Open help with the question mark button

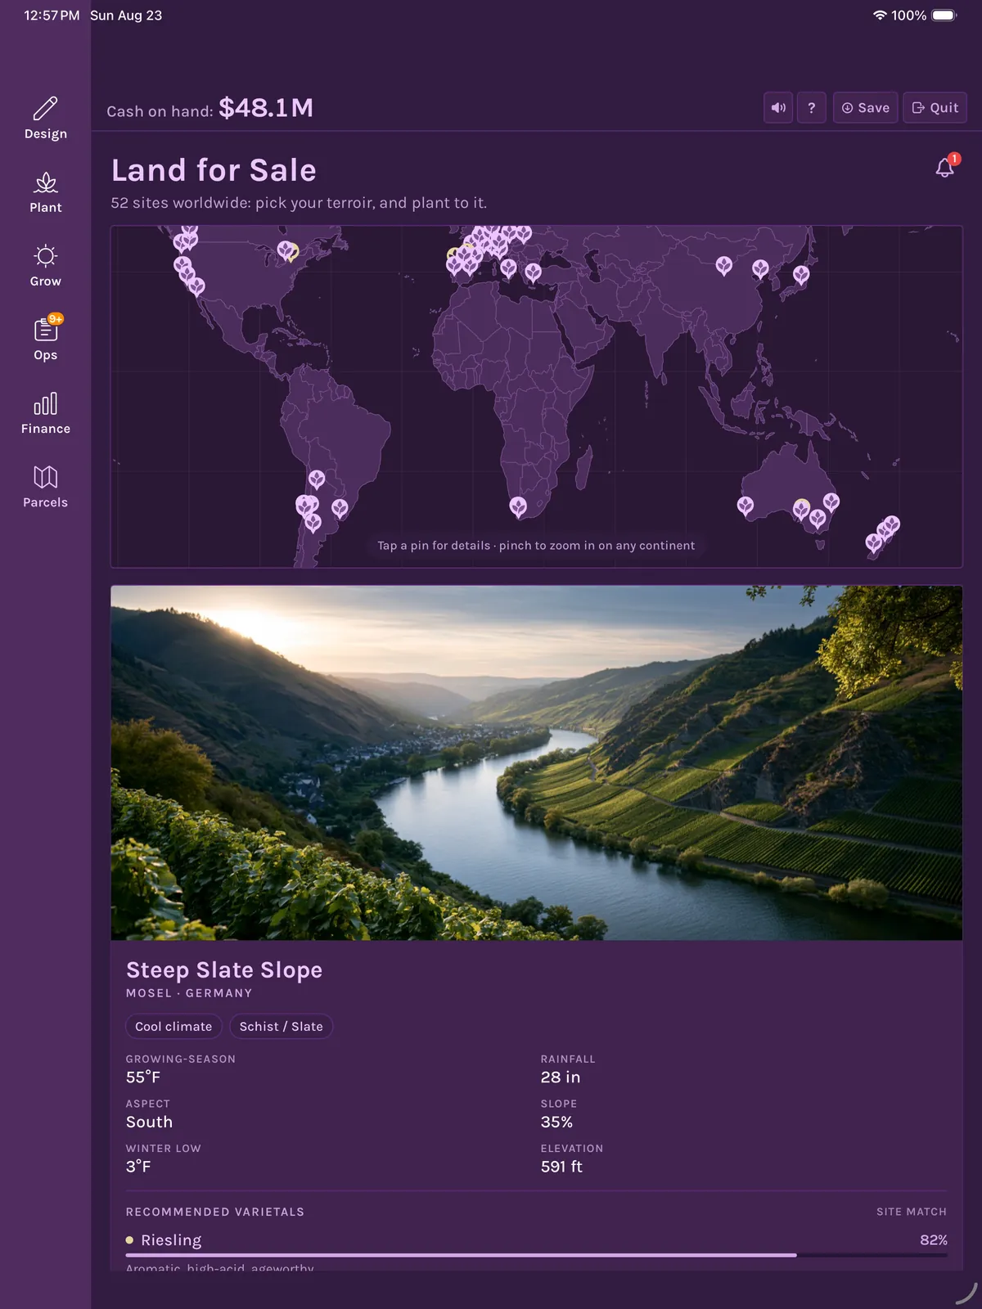pyautogui.click(x=811, y=108)
